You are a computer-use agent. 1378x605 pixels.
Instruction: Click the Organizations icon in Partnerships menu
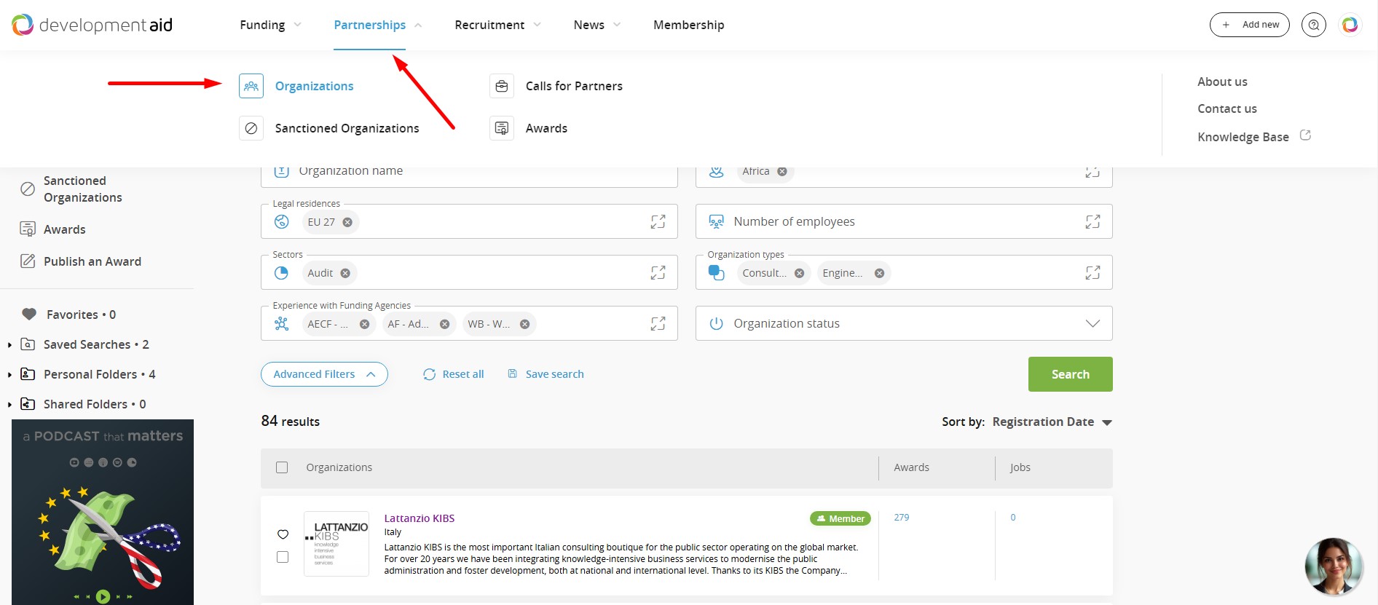point(251,86)
